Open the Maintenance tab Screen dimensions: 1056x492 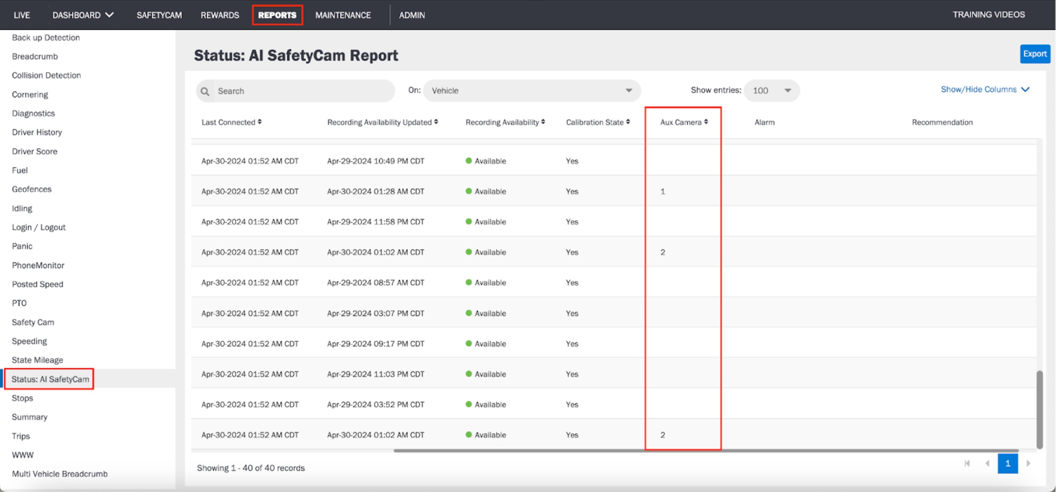(343, 15)
